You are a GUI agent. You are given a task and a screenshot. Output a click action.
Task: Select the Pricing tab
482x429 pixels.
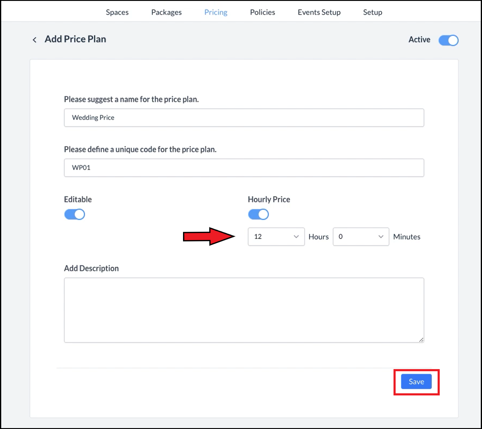tap(216, 12)
